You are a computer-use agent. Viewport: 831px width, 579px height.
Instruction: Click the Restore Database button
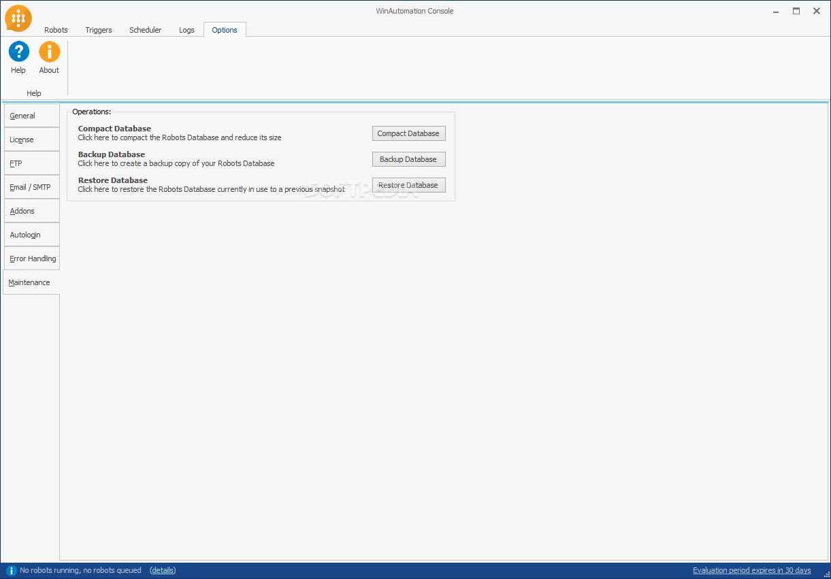coord(408,185)
